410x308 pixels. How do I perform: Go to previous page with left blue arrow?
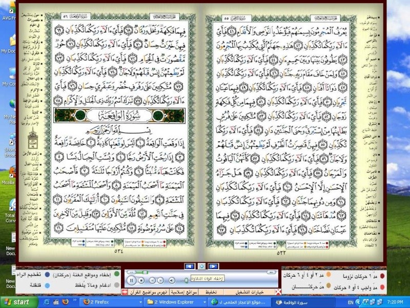click(x=189, y=266)
